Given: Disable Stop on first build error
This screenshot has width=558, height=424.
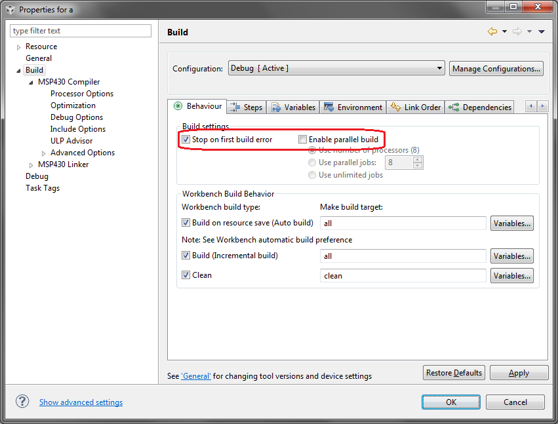Looking at the screenshot, I should click(186, 140).
